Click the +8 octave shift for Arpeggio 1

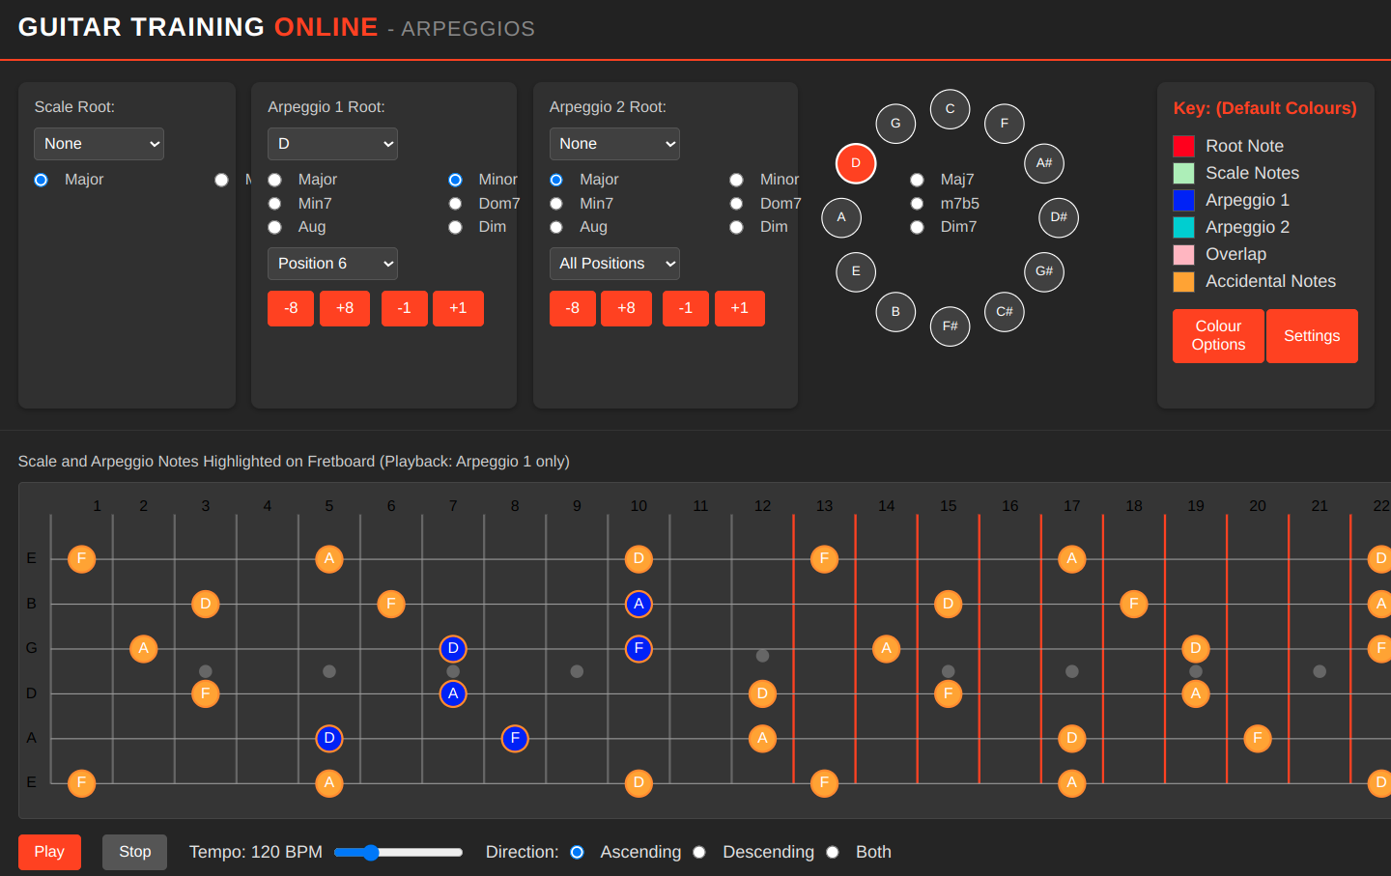[345, 308]
